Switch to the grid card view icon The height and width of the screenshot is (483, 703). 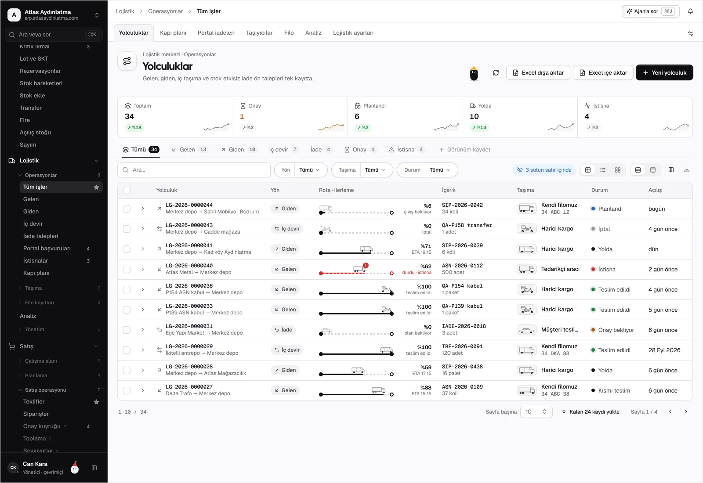pyautogui.click(x=618, y=170)
